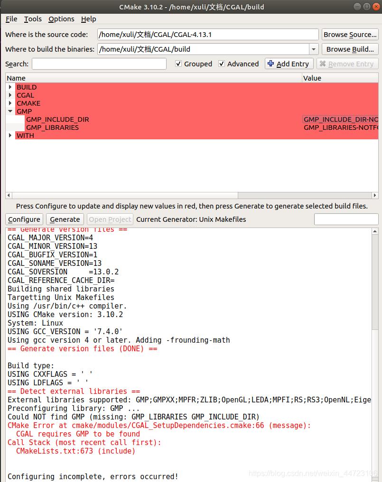Collapse the GMP group
Screen dimensions: 382x482
pyautogui.click(x=10, y=111)
